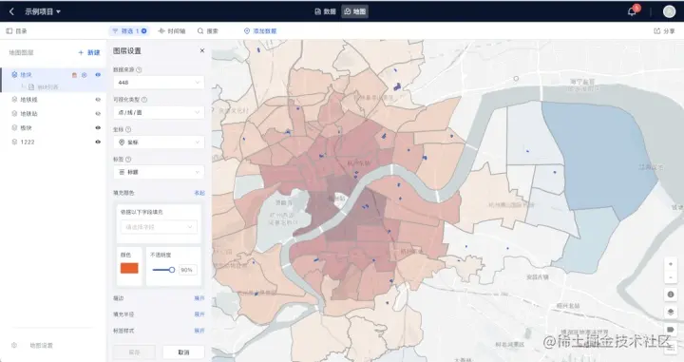Toggle visibility of 板块 layer
The image size is (684, 362).
click(98, 127)
